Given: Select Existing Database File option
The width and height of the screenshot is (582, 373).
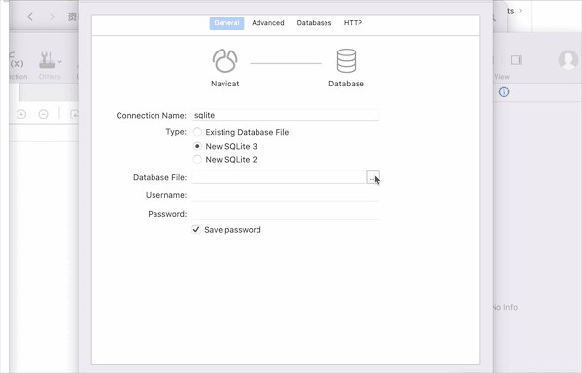Looking at the screenshot, I should point(197,132).
